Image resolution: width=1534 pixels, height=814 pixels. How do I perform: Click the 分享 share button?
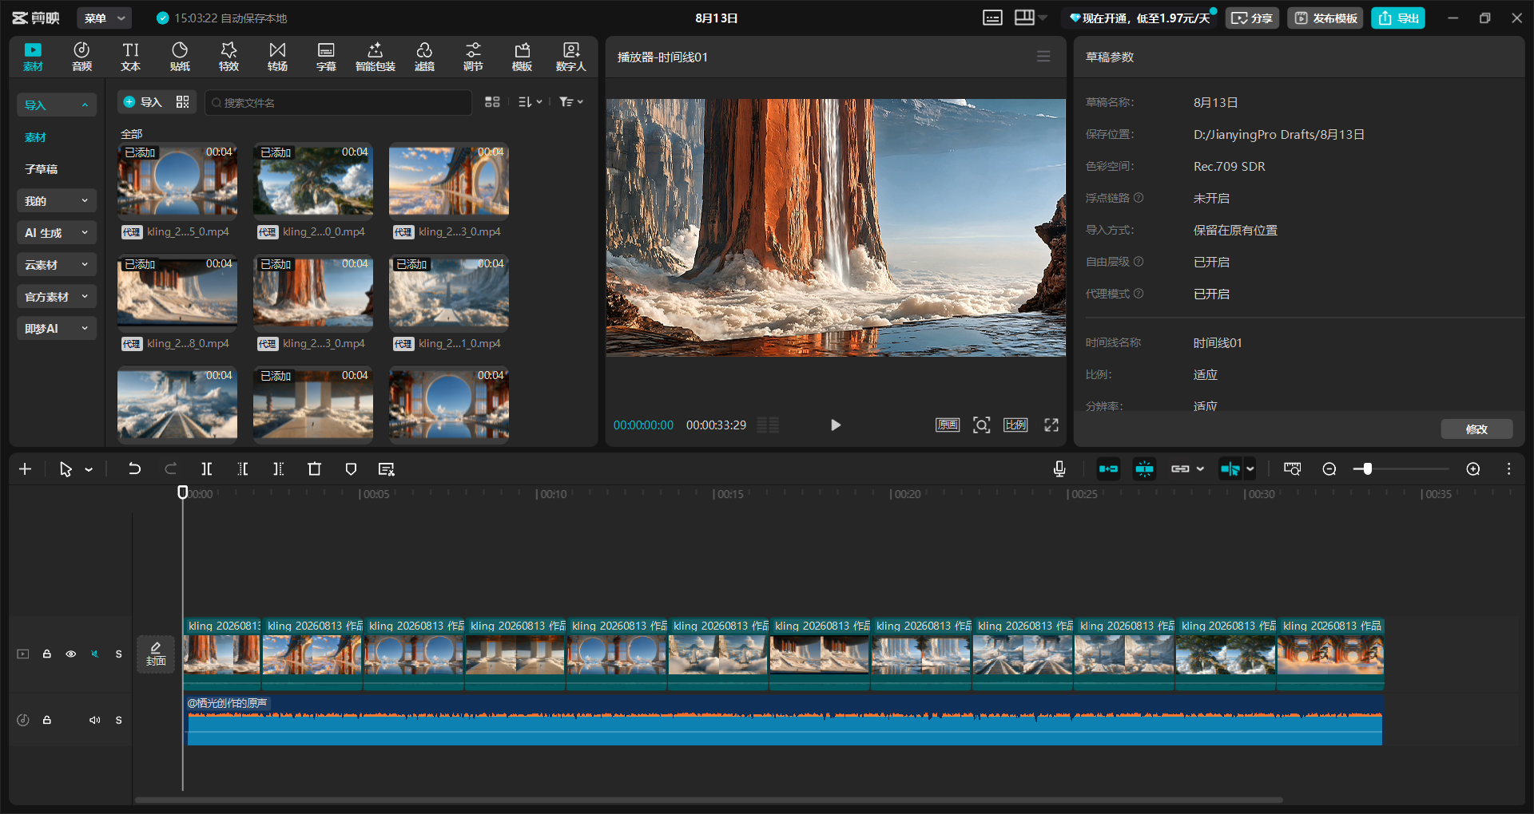click(x=1253, y=18)
